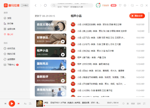The image size is (150, 108).
Task: Play the 时事快讯 card
Action: [x=63, y=41]
